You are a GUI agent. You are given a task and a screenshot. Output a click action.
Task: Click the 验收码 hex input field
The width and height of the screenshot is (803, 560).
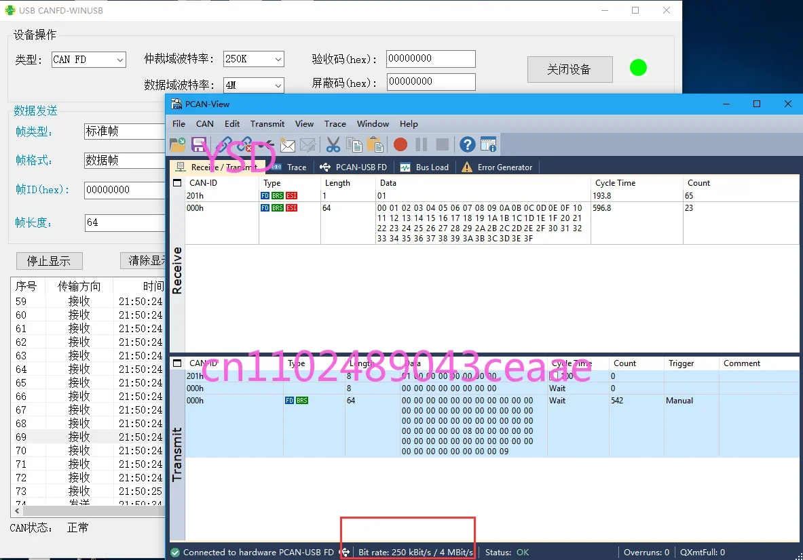click(431, 58)
